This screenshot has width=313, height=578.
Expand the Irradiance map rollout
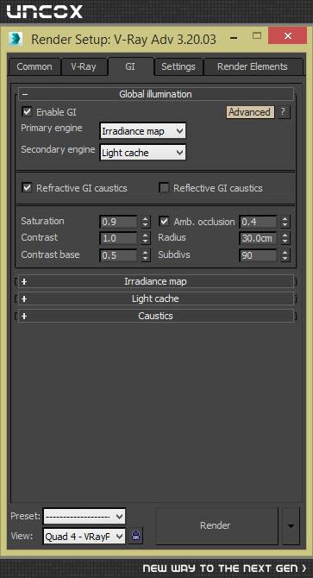point(156,281)
